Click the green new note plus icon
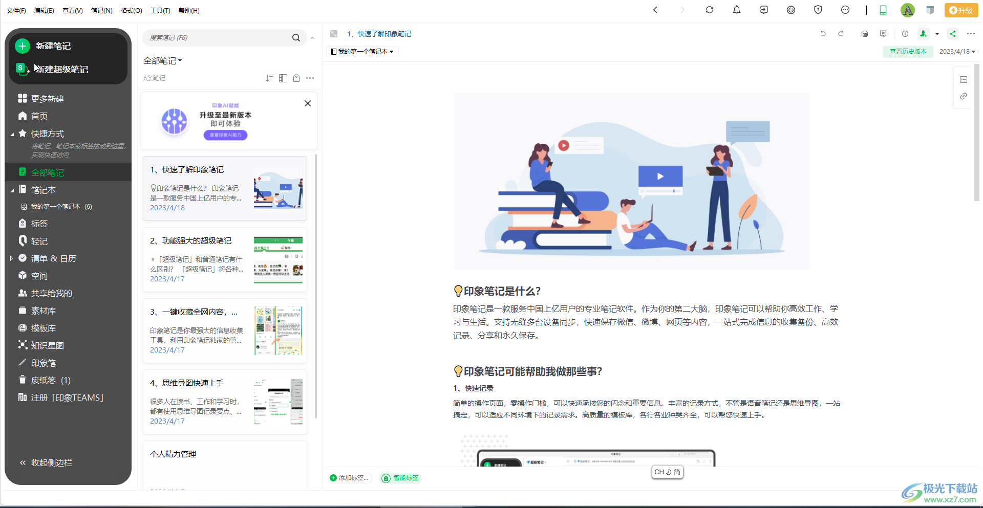The image size is (983, 508). point(23,46)
